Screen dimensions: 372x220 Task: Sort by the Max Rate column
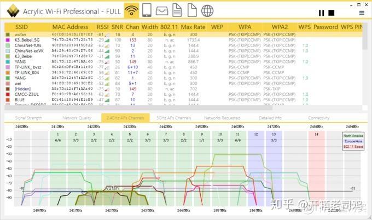193,27
